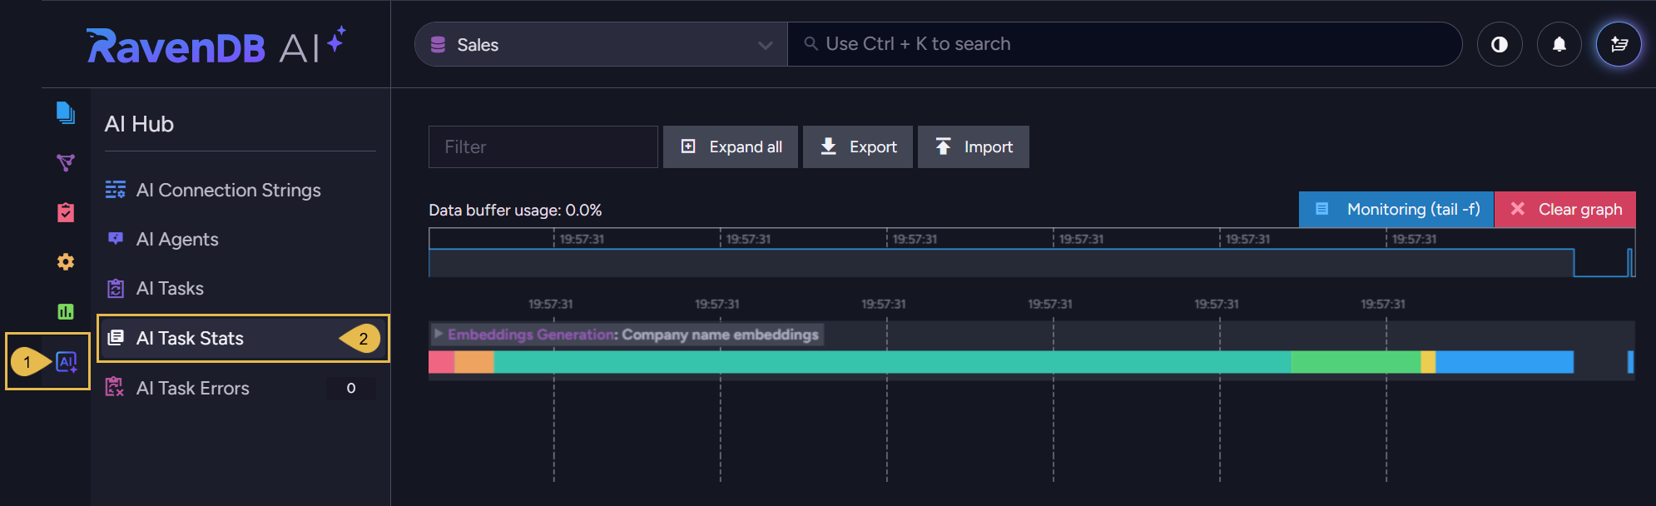Click the AI Hub heading
Image resolution: width=1656 pixels, height=506 pixels.
click(x=139, y=124)
